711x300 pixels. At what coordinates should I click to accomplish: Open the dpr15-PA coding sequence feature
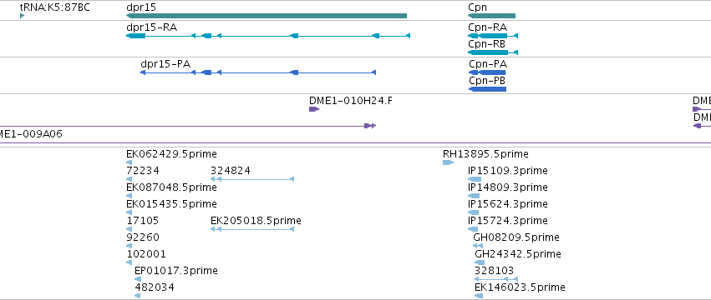[x=258, y=72]
